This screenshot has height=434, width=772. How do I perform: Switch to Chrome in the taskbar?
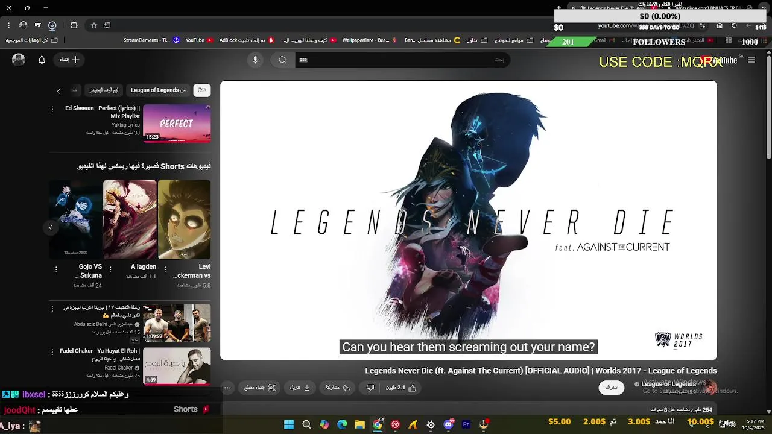(378, 424)
